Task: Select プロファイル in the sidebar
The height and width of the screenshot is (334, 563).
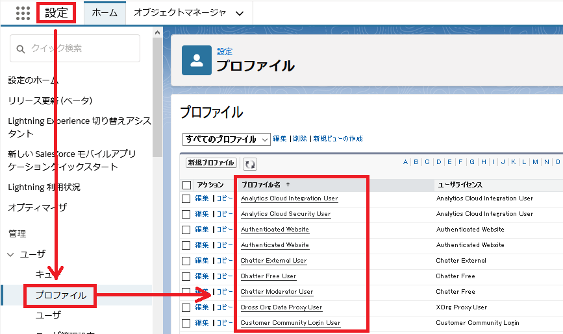Action: coord(60,295)
